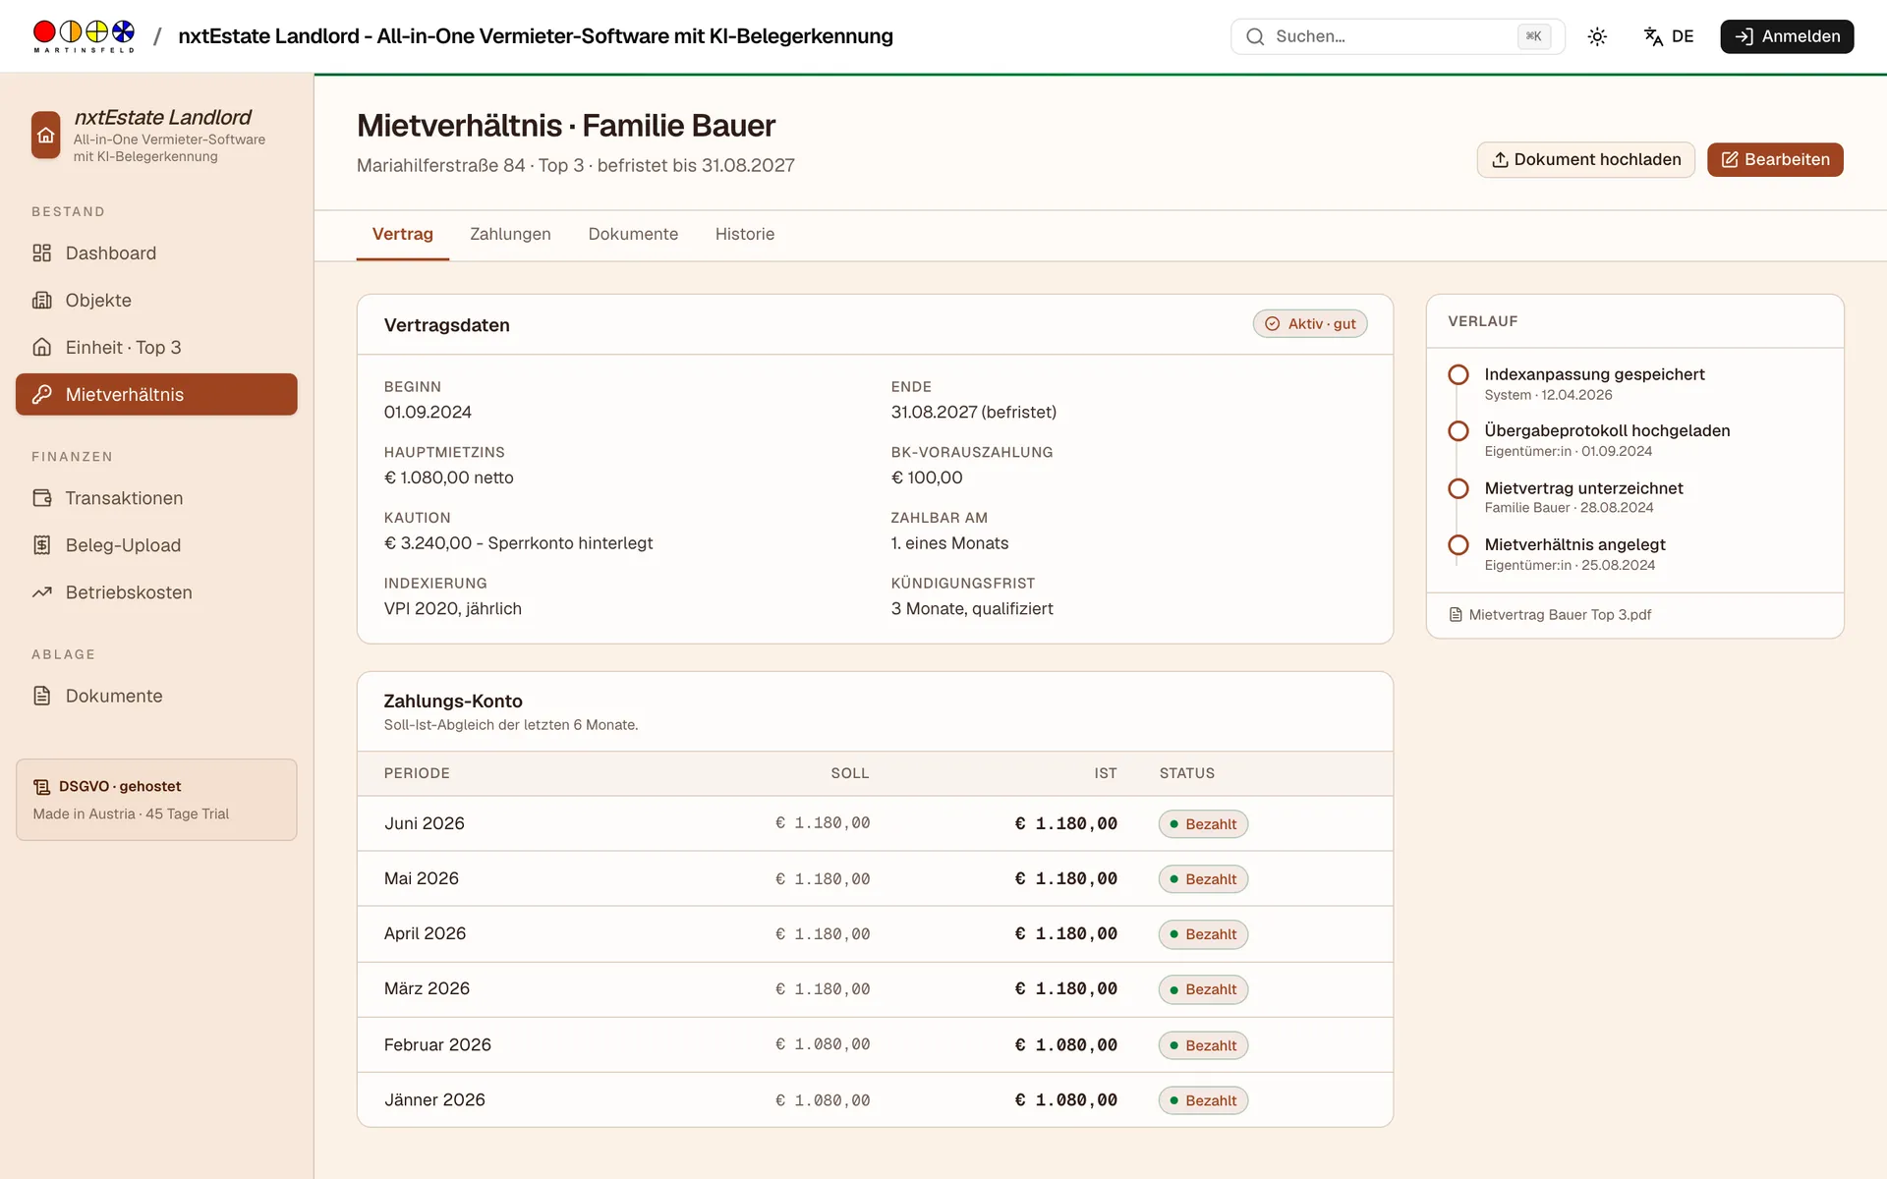The image size is (1887, 1179).
Task: Click the Dokument hochladen button
Action: [1586, 160]
